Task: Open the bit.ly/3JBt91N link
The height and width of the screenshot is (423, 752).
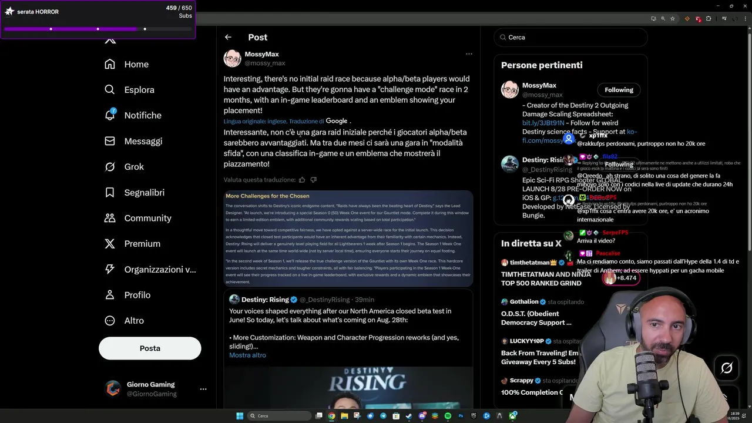Action: 543,123
